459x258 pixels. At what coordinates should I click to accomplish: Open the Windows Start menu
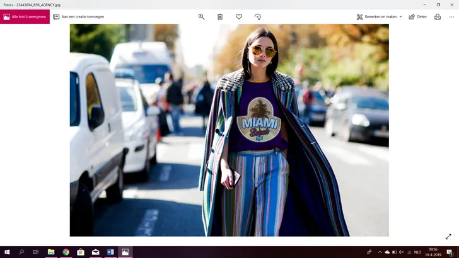click(x=7, y=252)
